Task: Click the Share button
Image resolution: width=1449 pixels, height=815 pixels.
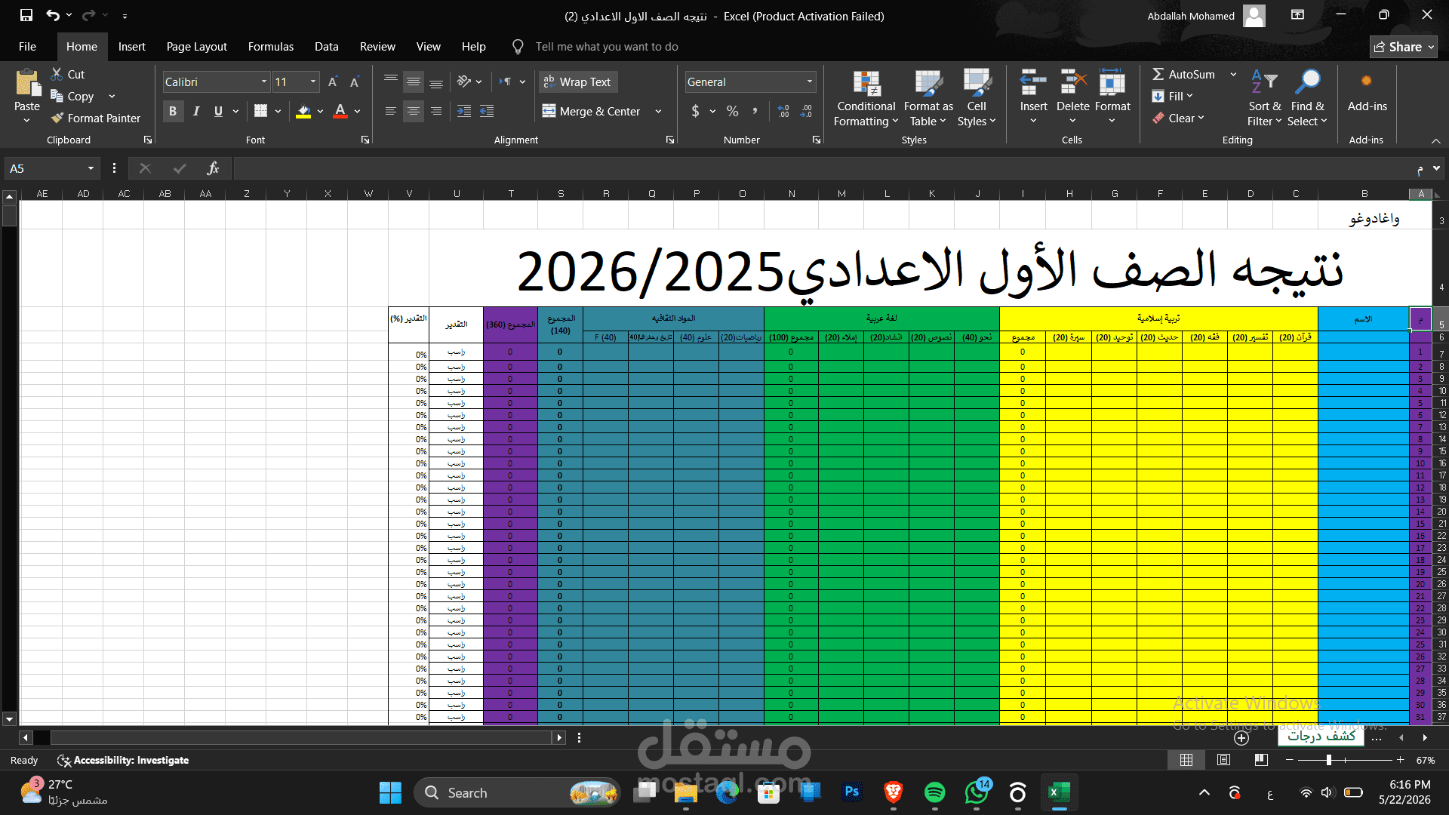Action: (1403, 47)
